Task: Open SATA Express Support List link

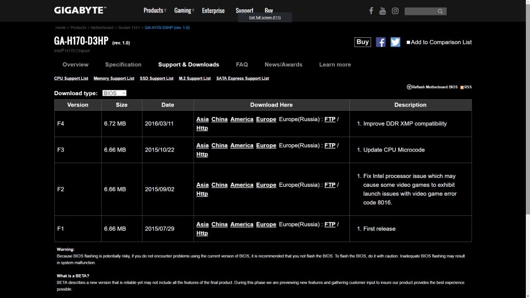Action: (x=243, y=79)
